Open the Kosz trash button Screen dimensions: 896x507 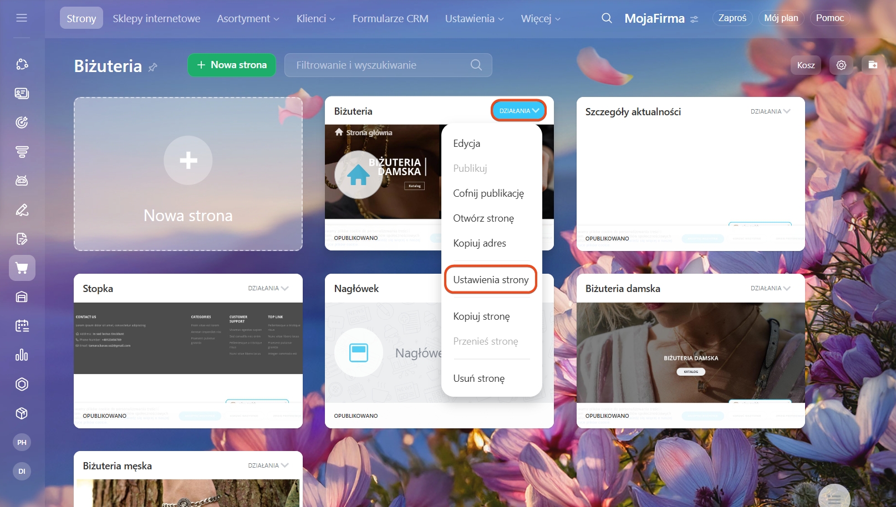pyautogui.click(x=806, y=65)
